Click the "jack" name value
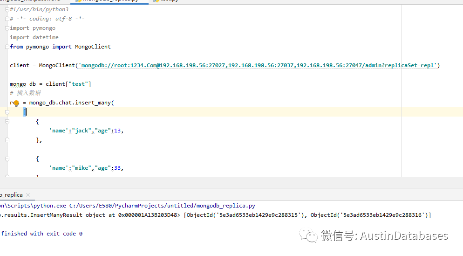This screenshot has width=463, height=256. pyautogui.click(x=82, y=131)
